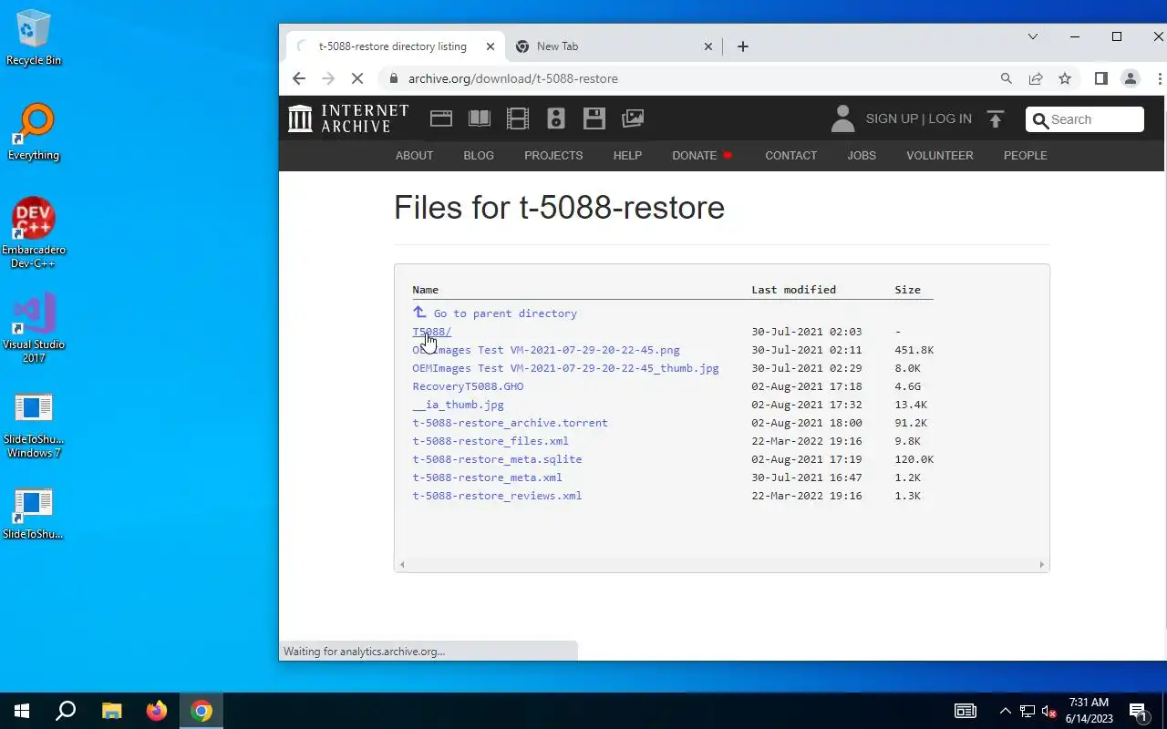
Task: Click the address bar URL
Action: coord(513,78)
